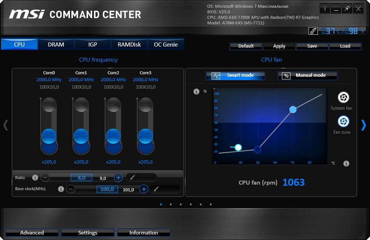
Task: Click the Default button
Action: [246, 46]
